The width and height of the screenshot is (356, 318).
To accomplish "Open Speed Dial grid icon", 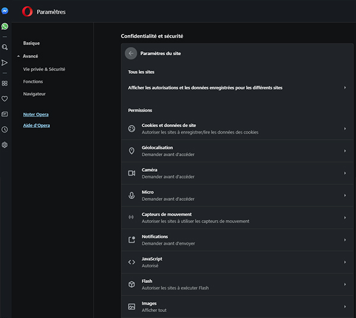I will pos(5,83).
